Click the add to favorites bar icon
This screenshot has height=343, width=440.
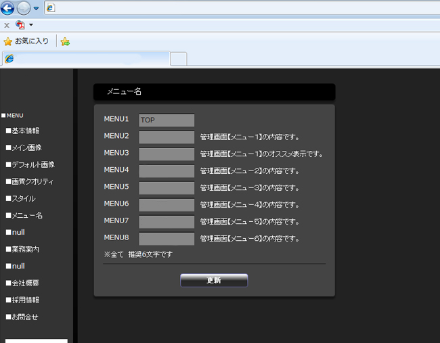pyautogui.click(x=65, y=41)
